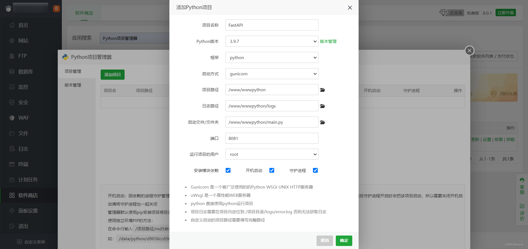Click the WAF shield icon in sidebar

pos(12,118)
